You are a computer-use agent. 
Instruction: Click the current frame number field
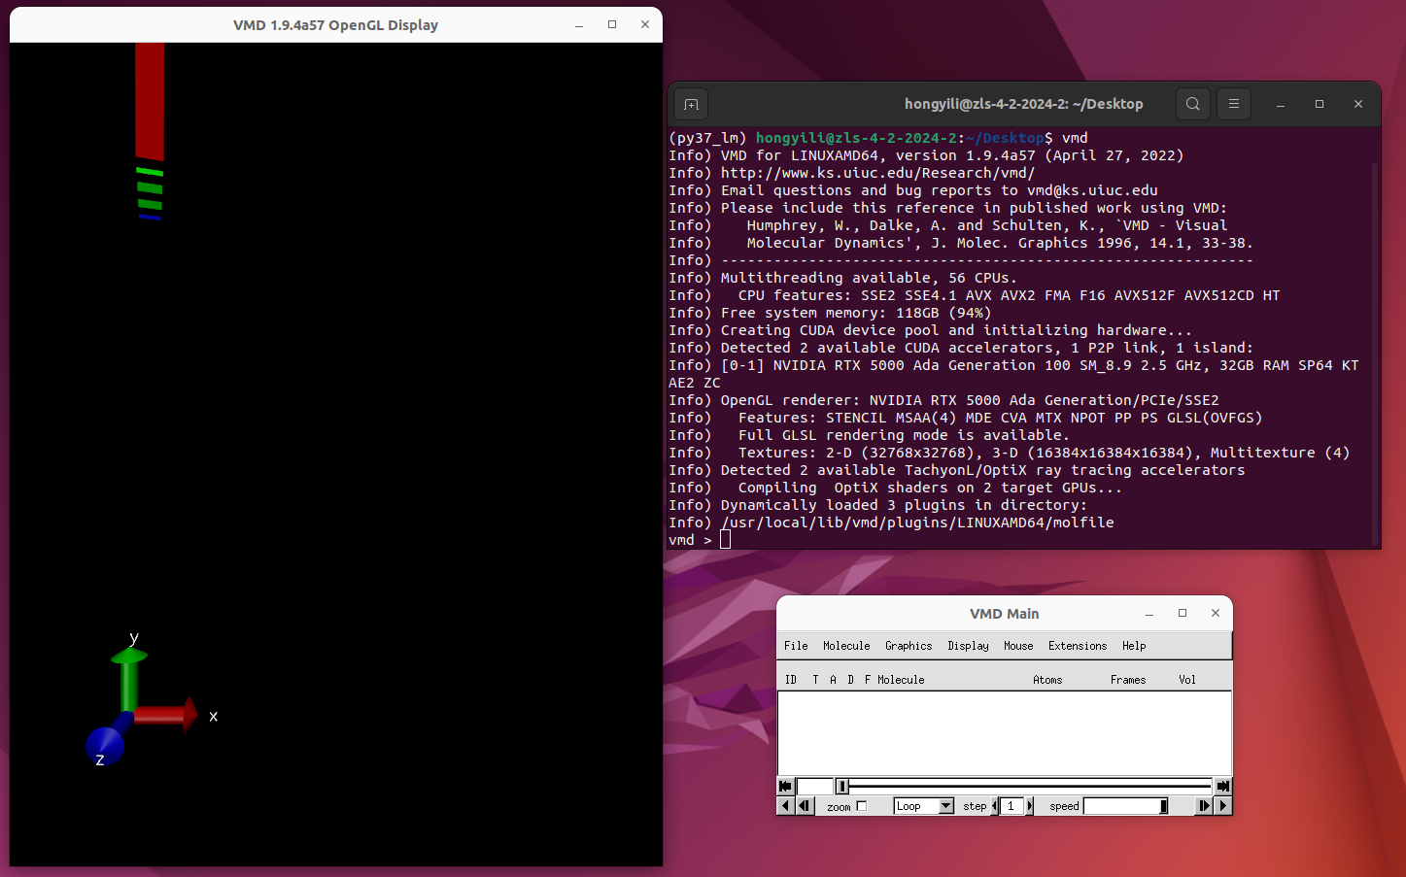pyautogui.click(x=815, y=786)
